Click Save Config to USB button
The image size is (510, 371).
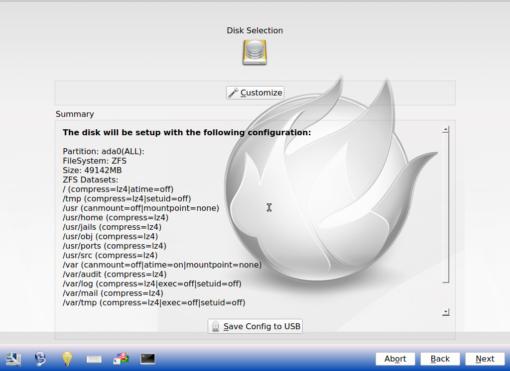point(255,326)
